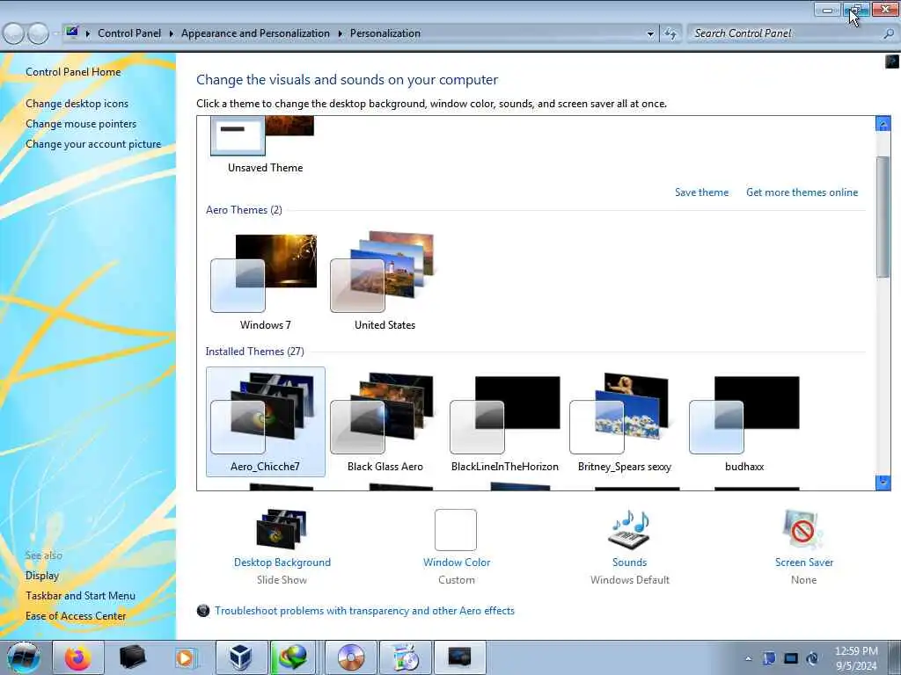Click the address bar refresh button
Image resolution: width=901 pixels, height=675 pixels.
click(670, 34)
